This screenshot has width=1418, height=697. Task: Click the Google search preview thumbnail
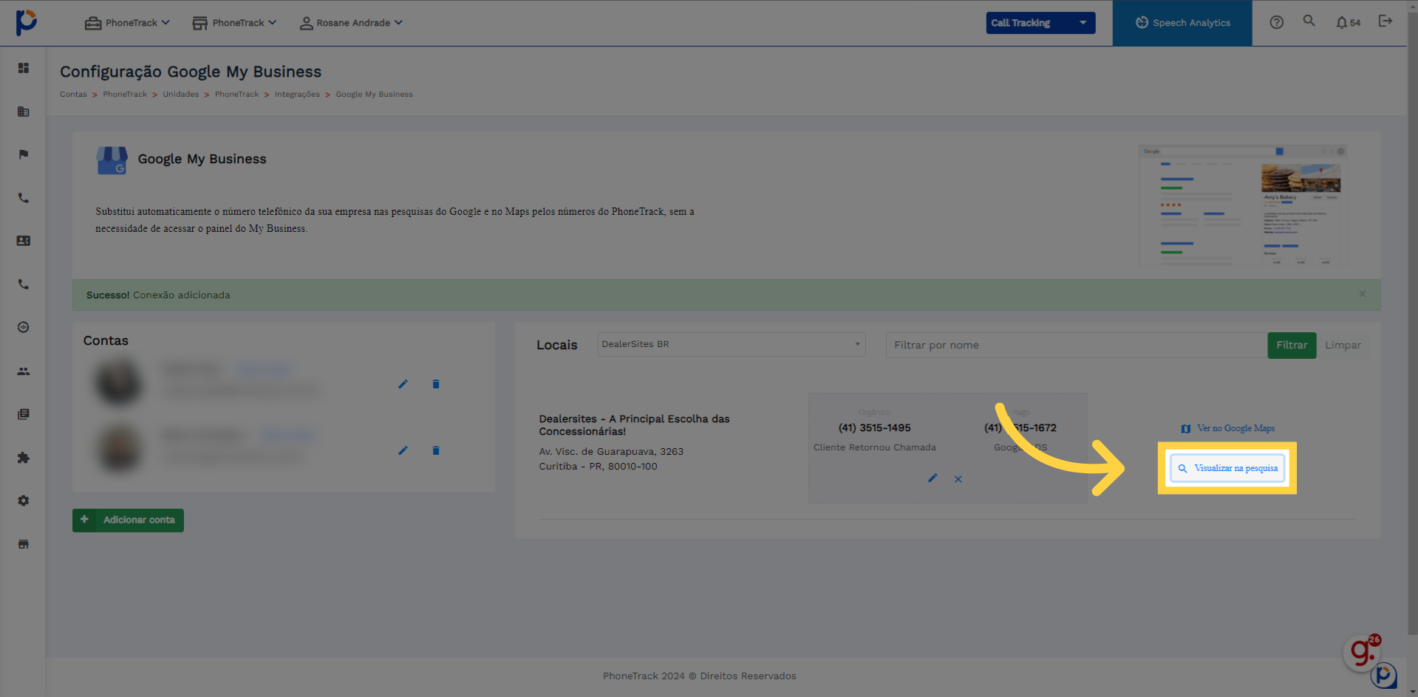tap(1243, 205)
